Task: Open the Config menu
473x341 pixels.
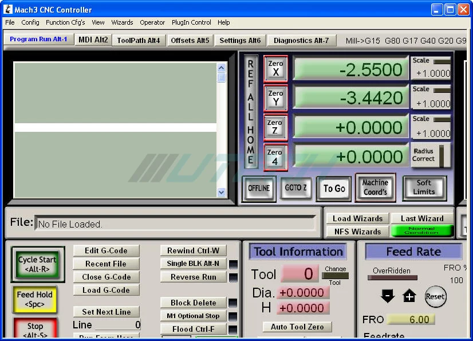Action: click(x=30, y=22)
